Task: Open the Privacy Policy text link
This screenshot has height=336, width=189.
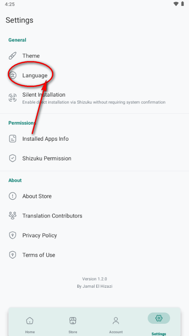Action: (39, 235)
